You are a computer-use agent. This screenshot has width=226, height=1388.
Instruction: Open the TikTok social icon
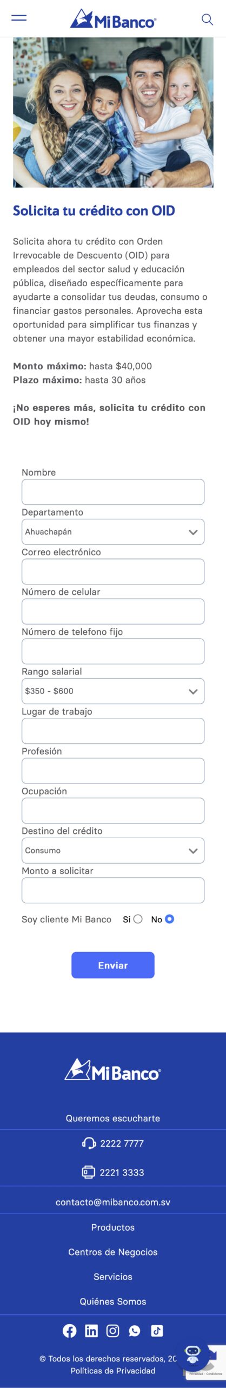(157, 1331)
